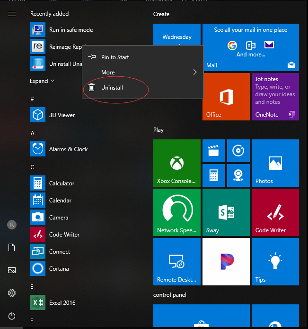308x329 pixels.
Task: Click the 'Create' tile group title
Action: click(161, 14)
